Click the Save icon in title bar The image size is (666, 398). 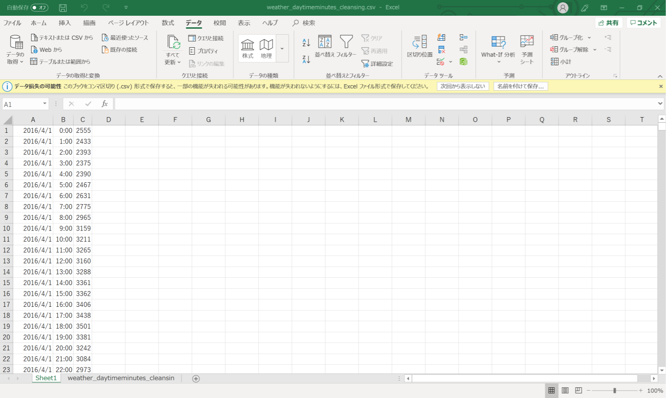(63, 7)
